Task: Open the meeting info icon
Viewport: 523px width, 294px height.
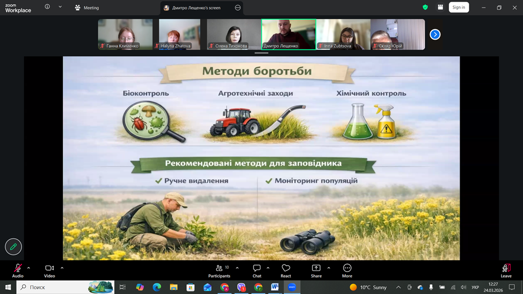Action: pyautogui.click(x=47, y=7)
